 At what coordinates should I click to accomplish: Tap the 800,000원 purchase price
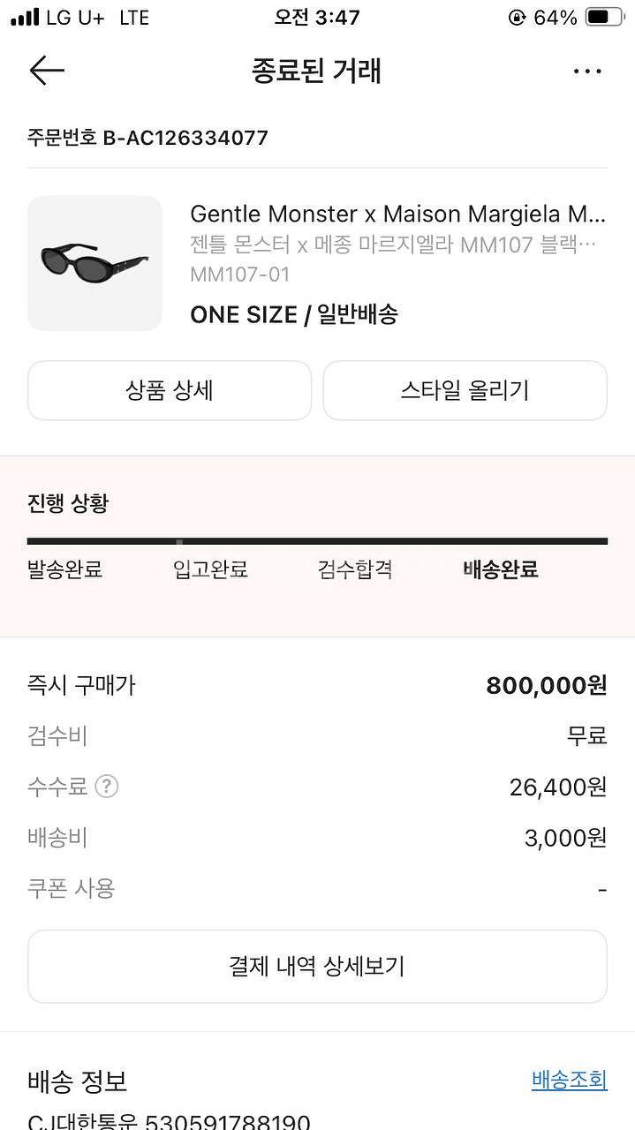click(546, 685)
